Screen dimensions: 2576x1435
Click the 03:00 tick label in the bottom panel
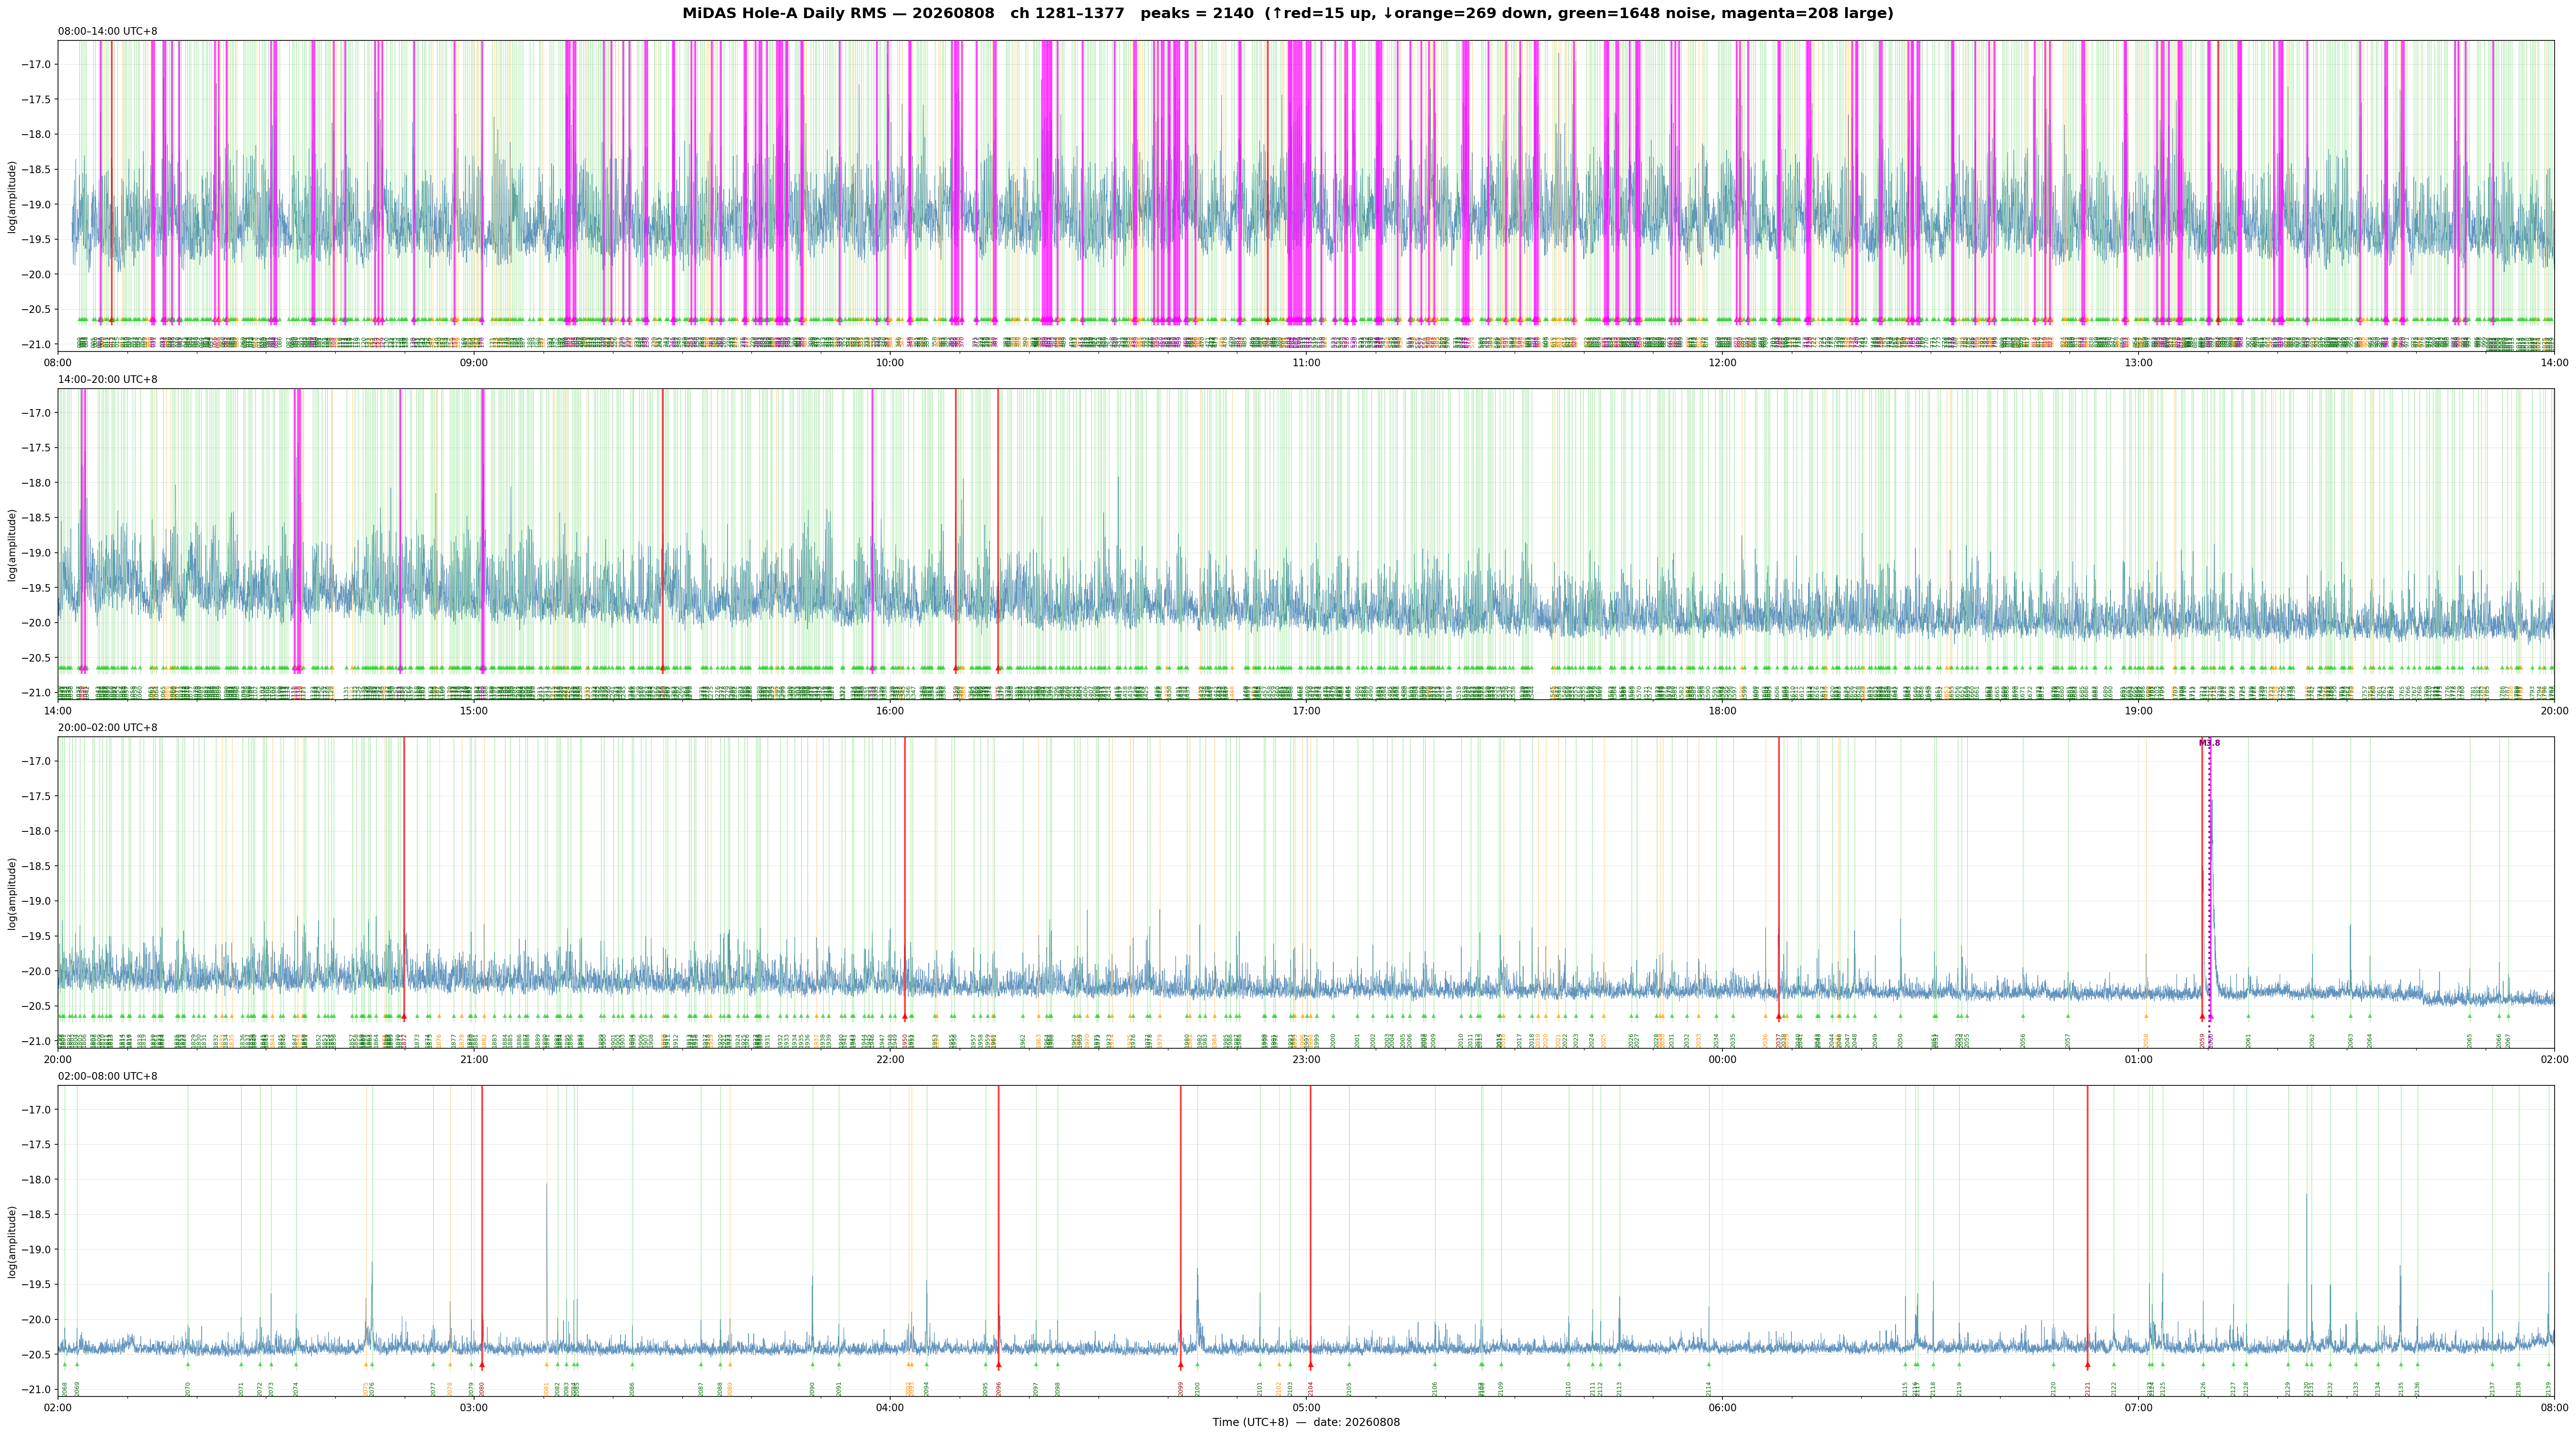(x=474, y=1408)
